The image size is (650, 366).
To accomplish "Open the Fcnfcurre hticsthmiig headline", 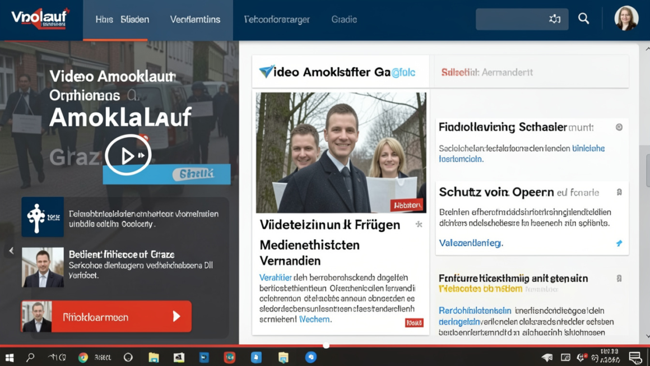I will tap(513, 279).
